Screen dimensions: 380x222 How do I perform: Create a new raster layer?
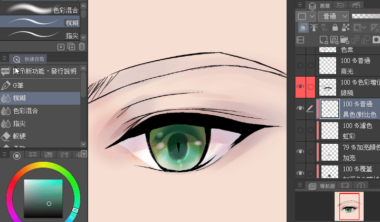pos(324,40)
